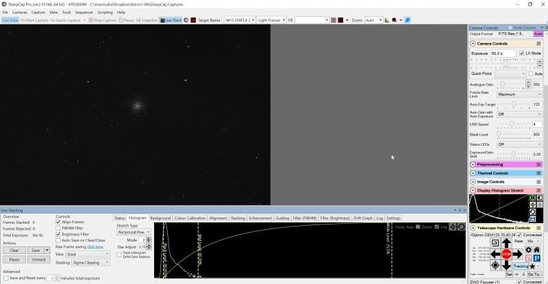Click the blue Park mount icon
Image resolution: width=548 pixels, height=284 pixels.
(x=537, y=258)
